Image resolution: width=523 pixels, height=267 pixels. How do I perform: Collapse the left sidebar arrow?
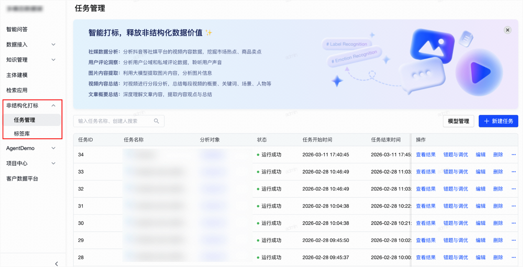tap(56, 264)
